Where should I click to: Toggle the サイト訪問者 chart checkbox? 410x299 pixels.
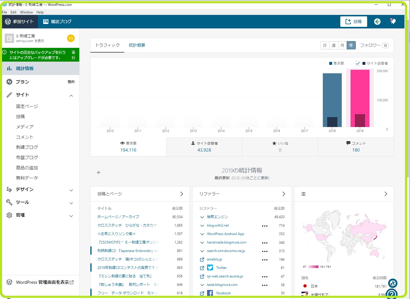[x=358, y=63]
